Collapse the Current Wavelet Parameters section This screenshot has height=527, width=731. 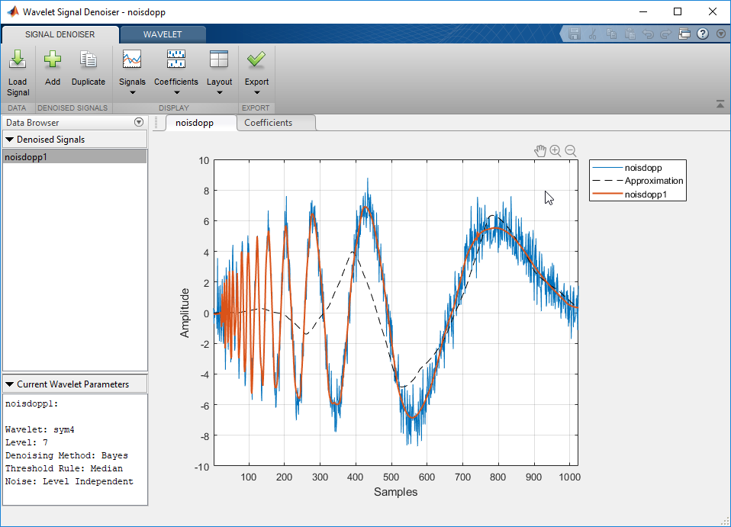(9, 384)
